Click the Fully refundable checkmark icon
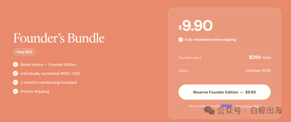 (x=181, y=40)
